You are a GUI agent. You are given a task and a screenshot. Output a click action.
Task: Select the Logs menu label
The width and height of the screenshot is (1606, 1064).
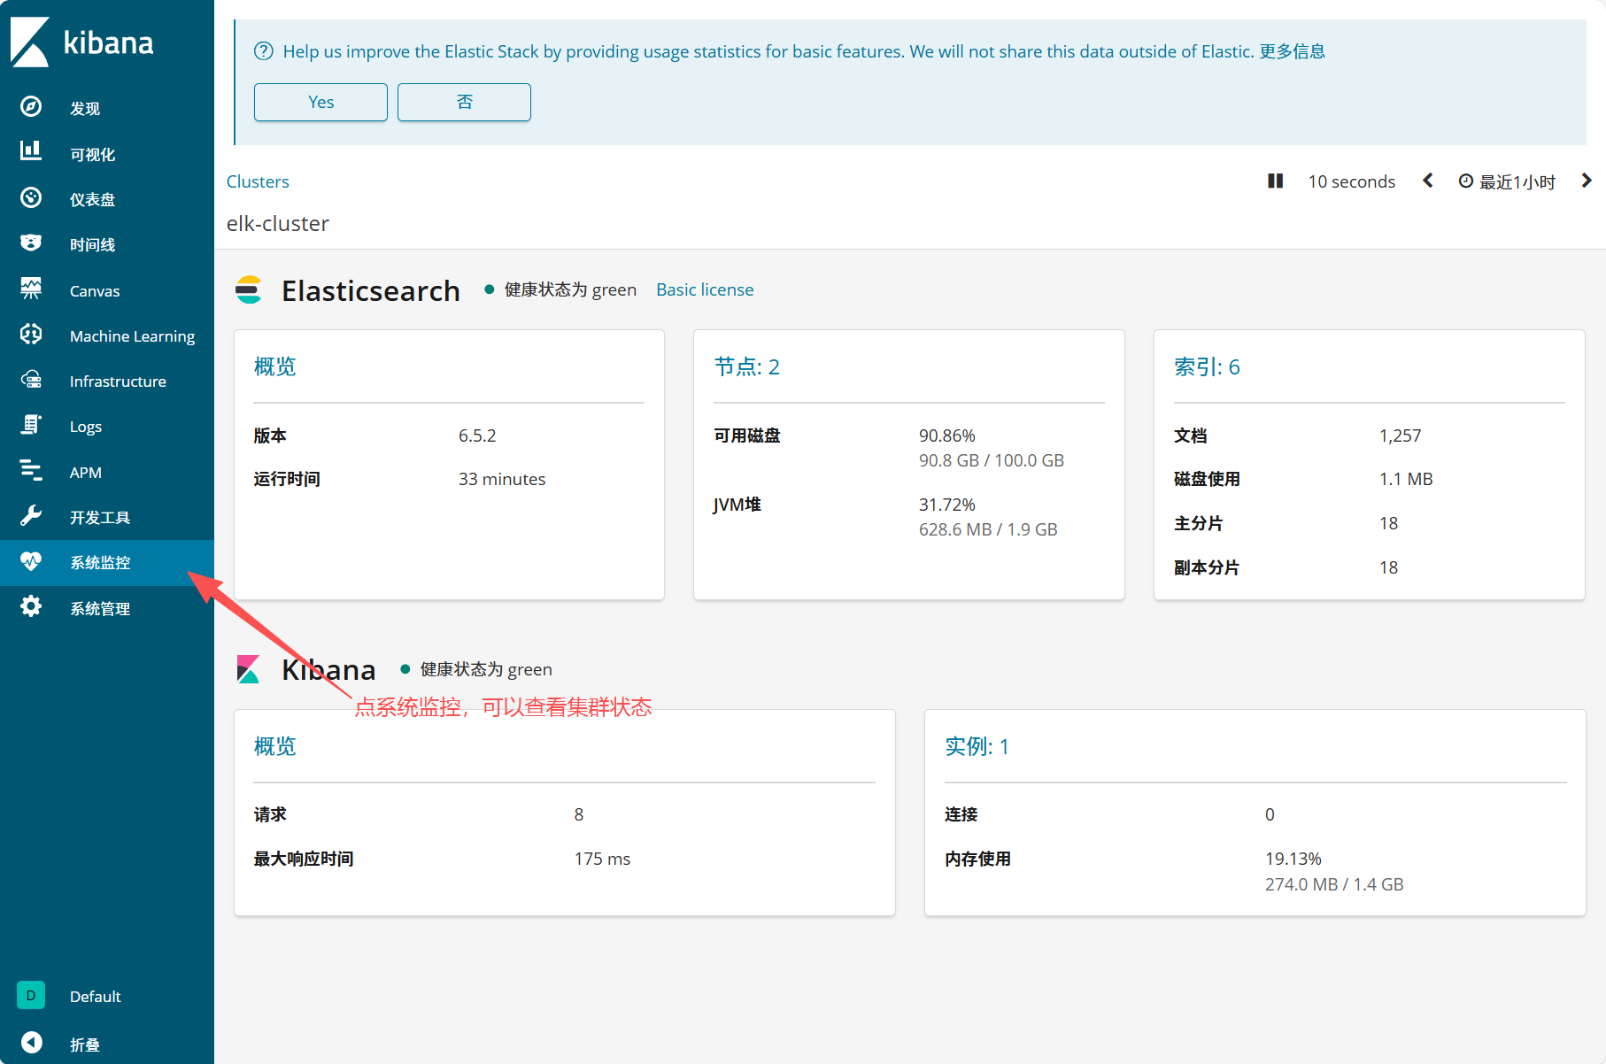[x=86, y=427]
